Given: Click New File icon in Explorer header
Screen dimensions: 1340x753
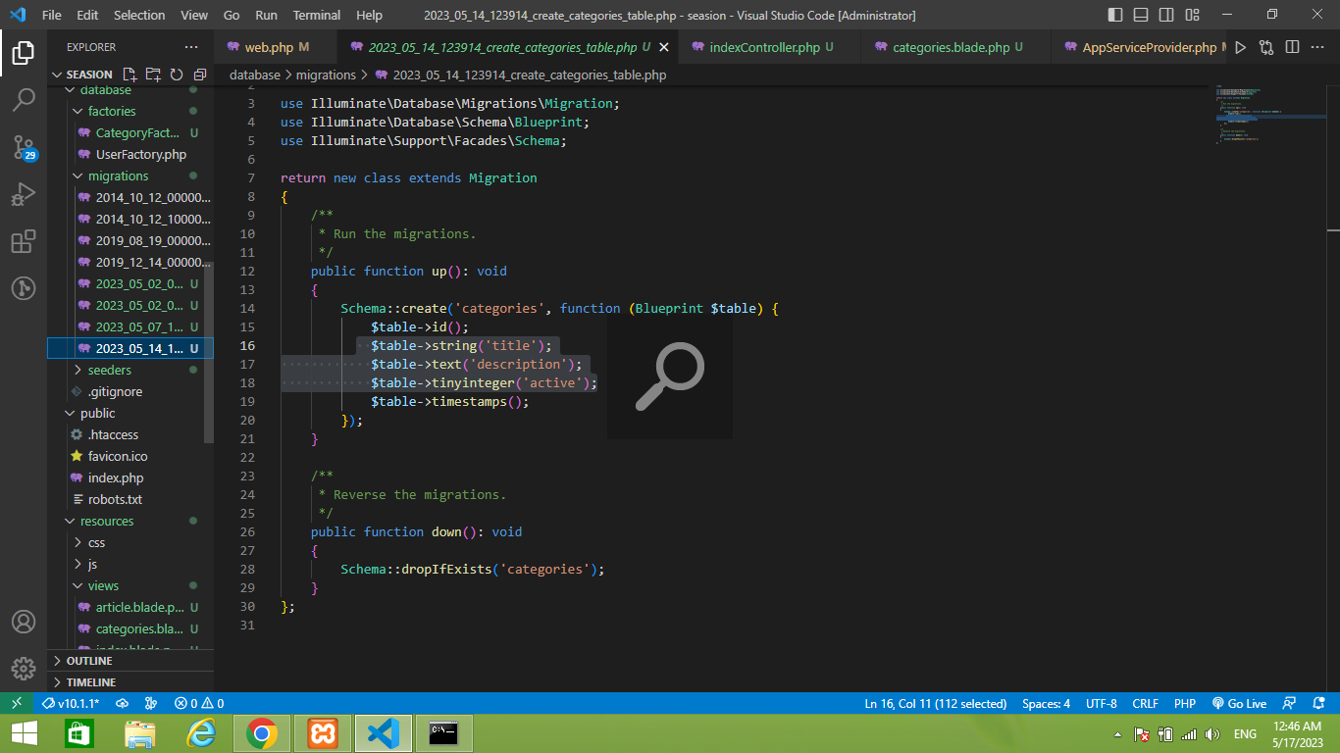Looking at the screenshot, I should [x=129, y=75].
